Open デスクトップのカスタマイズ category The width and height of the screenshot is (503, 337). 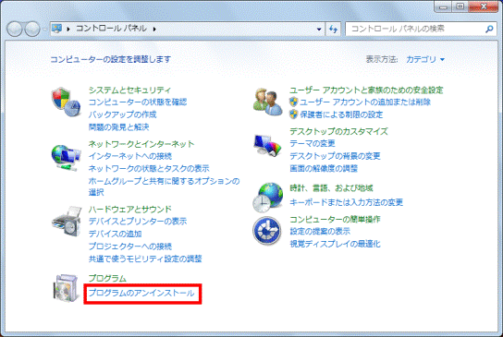(338, 131)
